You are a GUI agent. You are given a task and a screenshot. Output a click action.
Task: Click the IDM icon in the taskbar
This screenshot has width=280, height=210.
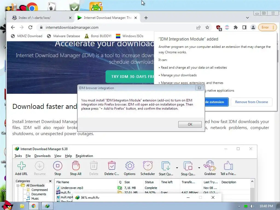[47, 206]
